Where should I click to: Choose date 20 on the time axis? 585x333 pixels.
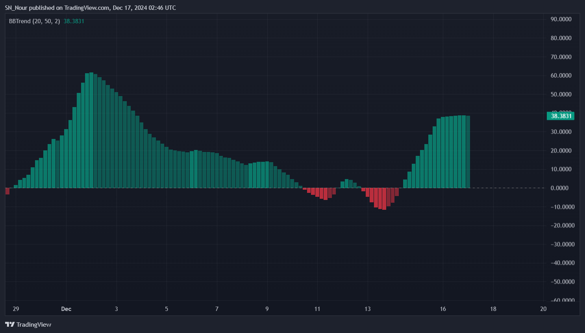pyautogui.click(x=543, y=309)
